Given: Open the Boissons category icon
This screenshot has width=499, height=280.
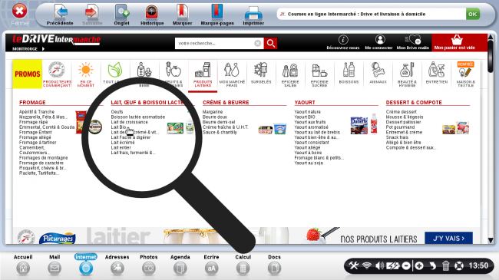Looking at the screenshot, I should click(349, 73).
